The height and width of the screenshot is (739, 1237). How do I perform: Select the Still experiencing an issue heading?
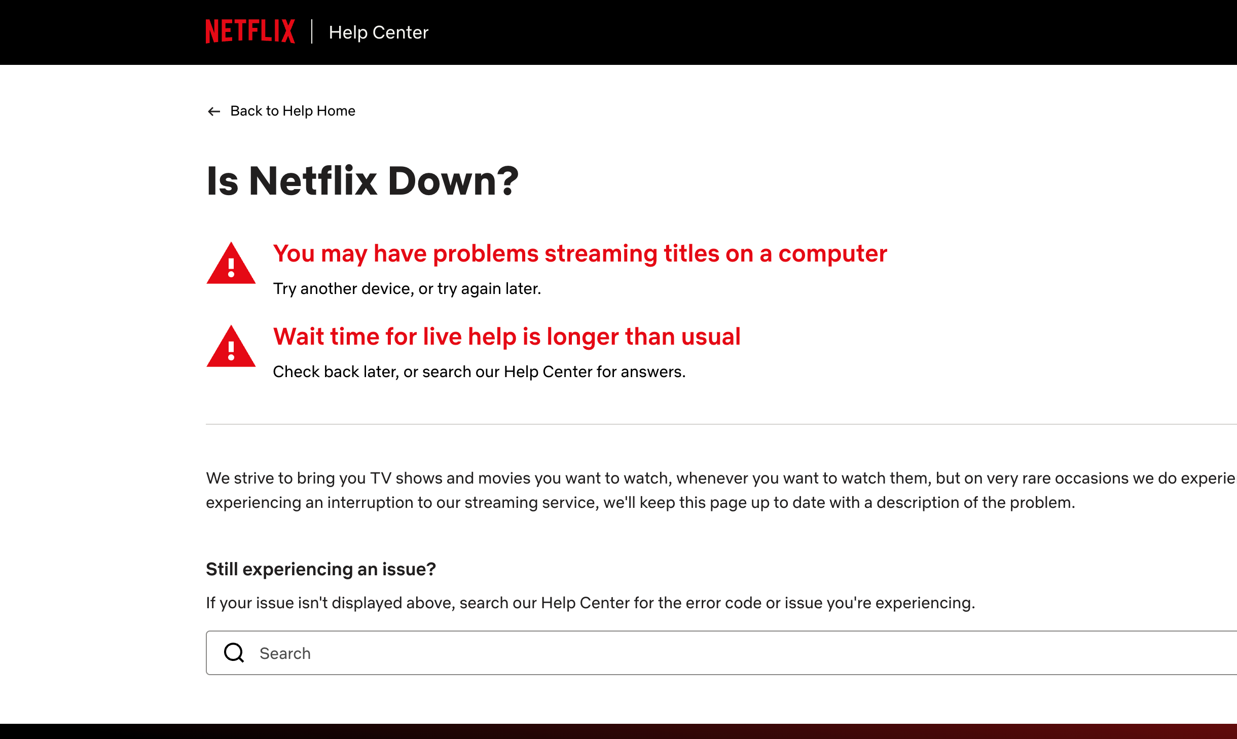click(x=320, y=569)
